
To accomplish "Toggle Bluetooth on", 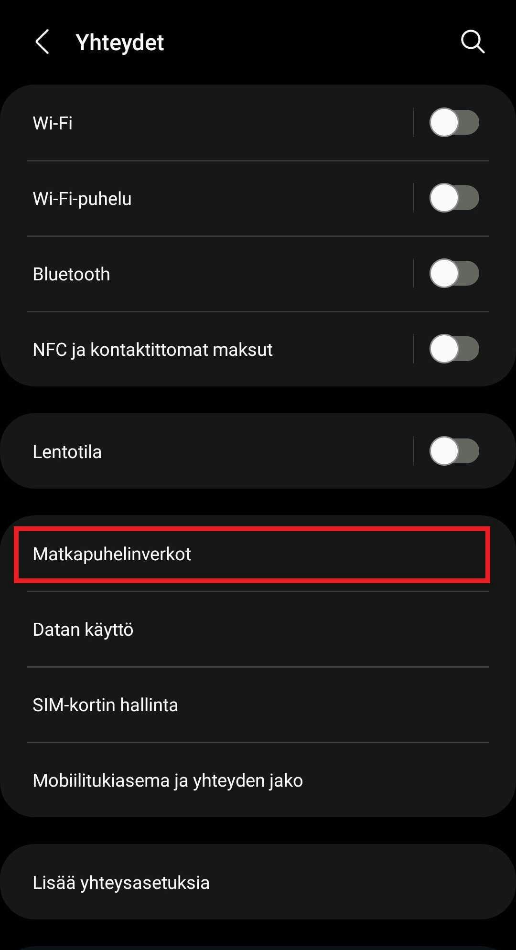I will click(454, 273).
